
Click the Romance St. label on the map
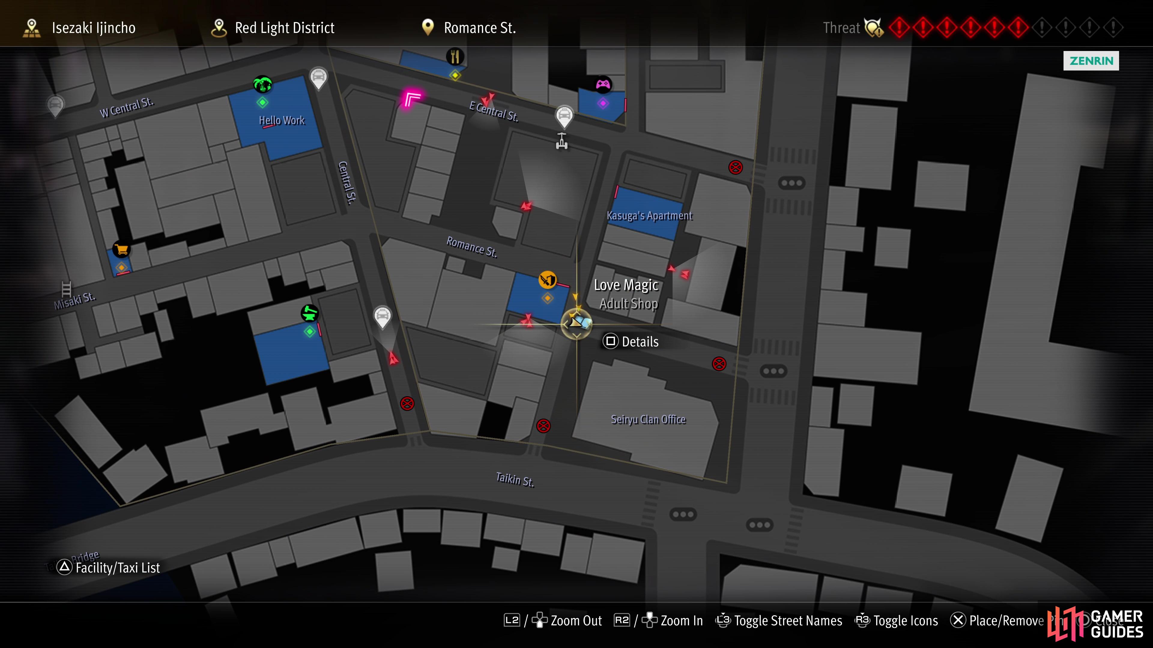(472, 247)
